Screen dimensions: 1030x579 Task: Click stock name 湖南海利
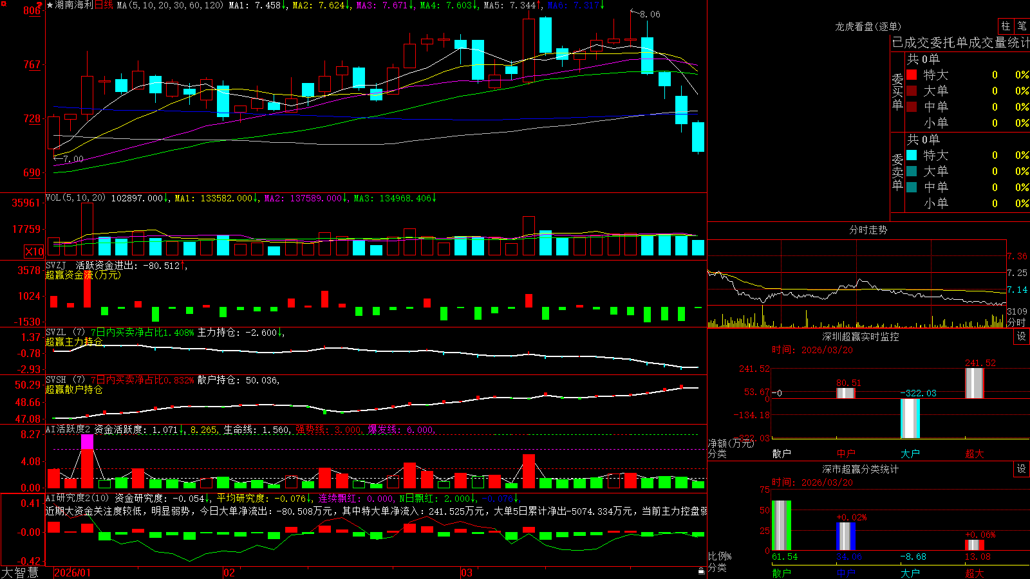[x=74, y=5]
